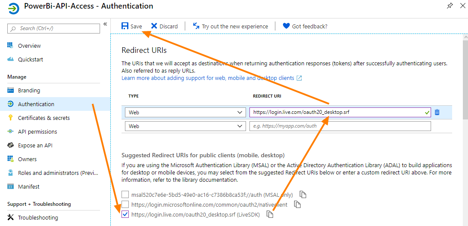Screen dimensions: 468x226
Task: Try out the new experience
Action: (x=231, y=26)
